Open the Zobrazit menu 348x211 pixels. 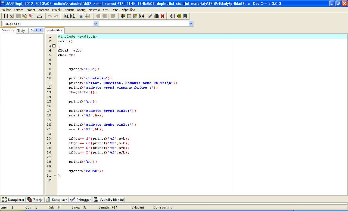[x=44, y=10]
